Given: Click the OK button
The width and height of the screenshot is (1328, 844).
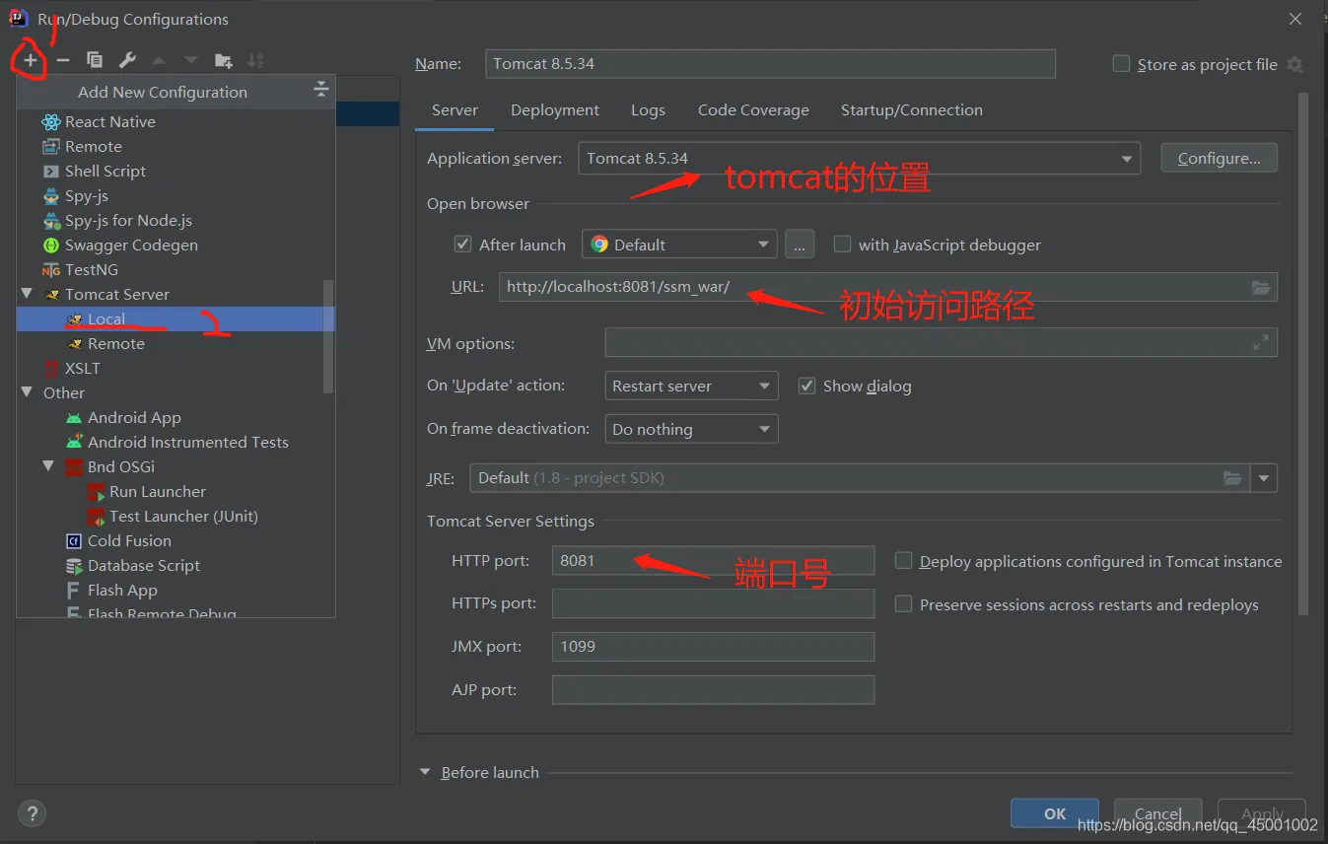Looking at the screenshot, I should coord(1055,813).
